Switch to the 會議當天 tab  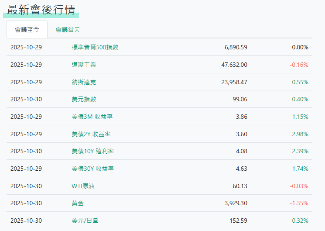pyautogui.click(x=68, y=30)
